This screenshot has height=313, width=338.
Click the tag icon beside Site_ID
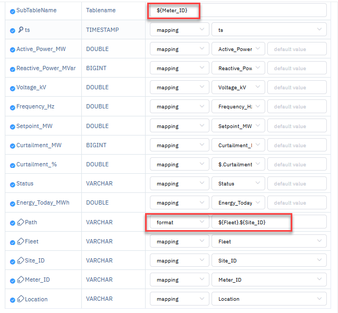pos(20,261)
